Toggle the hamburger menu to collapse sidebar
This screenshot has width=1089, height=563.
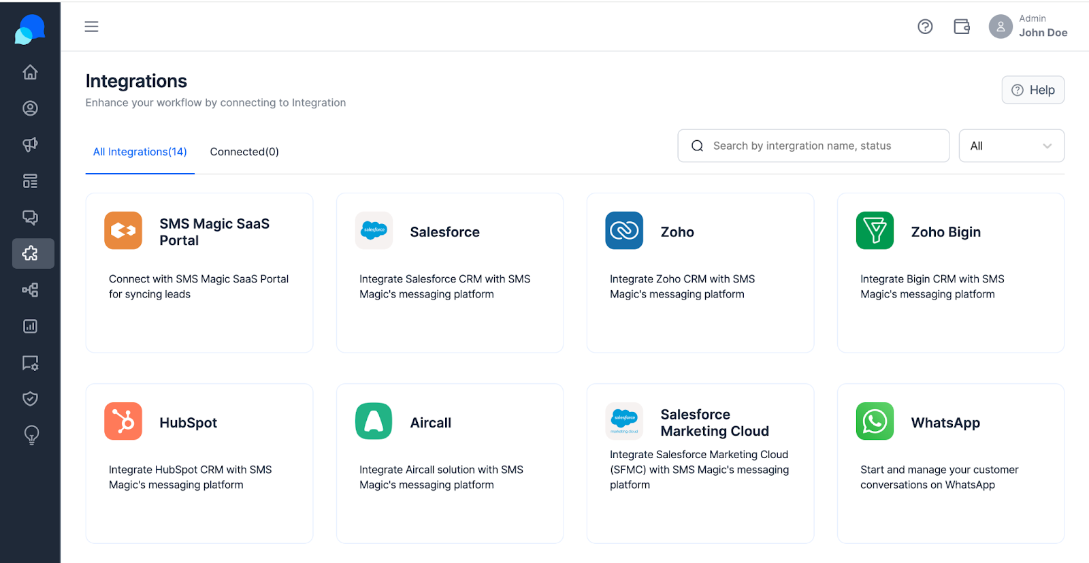pyautogui.click(x=91, y=27)
